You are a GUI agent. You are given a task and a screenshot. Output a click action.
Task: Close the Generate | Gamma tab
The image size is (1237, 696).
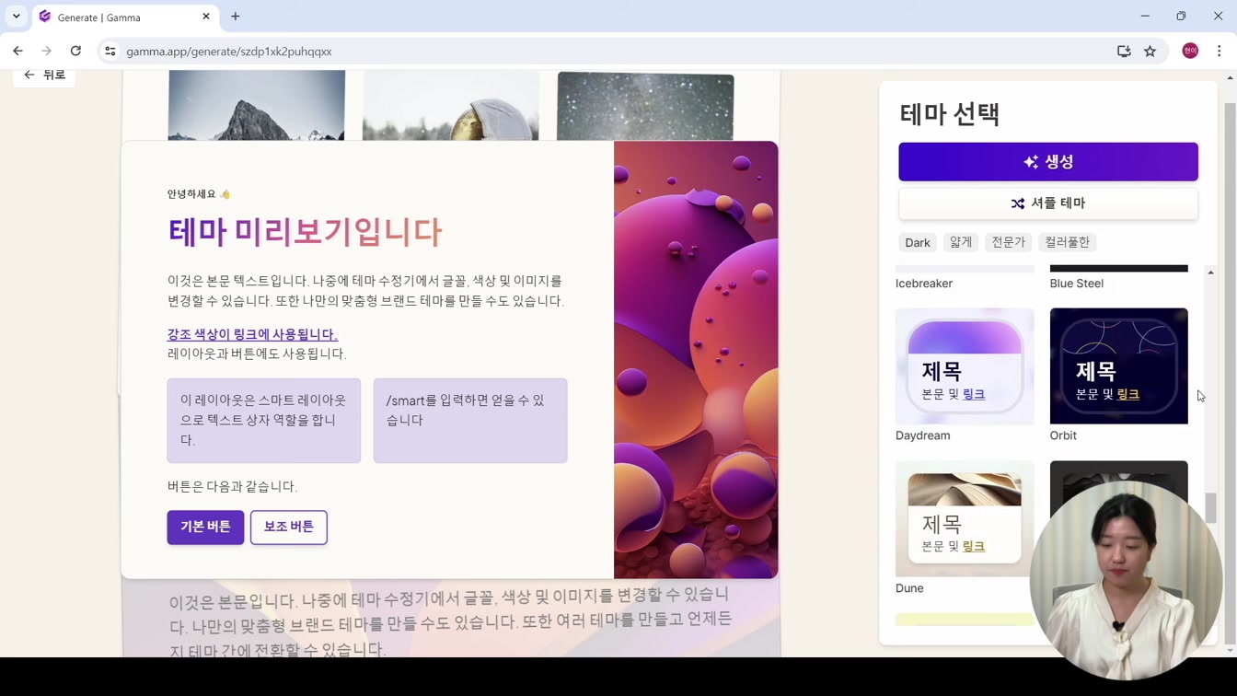coord(206,17)
